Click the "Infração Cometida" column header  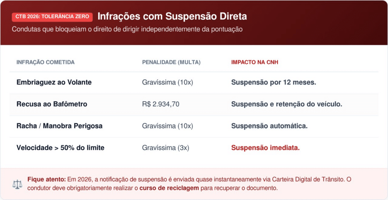pos(45,62)
